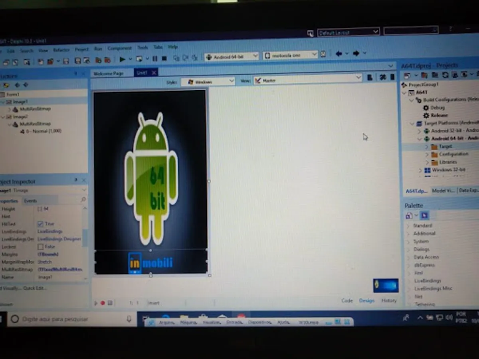Select the Target folder in Projects tree
This screenshot has width=479, height=359.
tap(445, 147)
